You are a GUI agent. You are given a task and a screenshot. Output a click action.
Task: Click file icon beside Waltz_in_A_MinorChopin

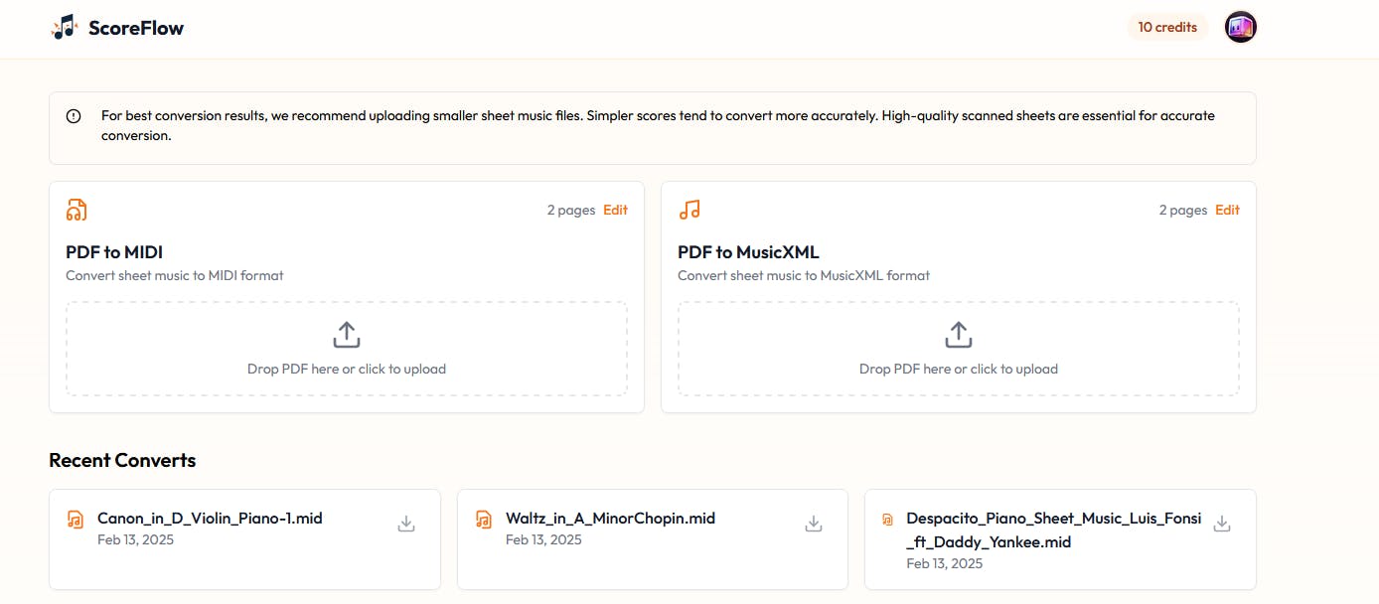tap(484, 520)
